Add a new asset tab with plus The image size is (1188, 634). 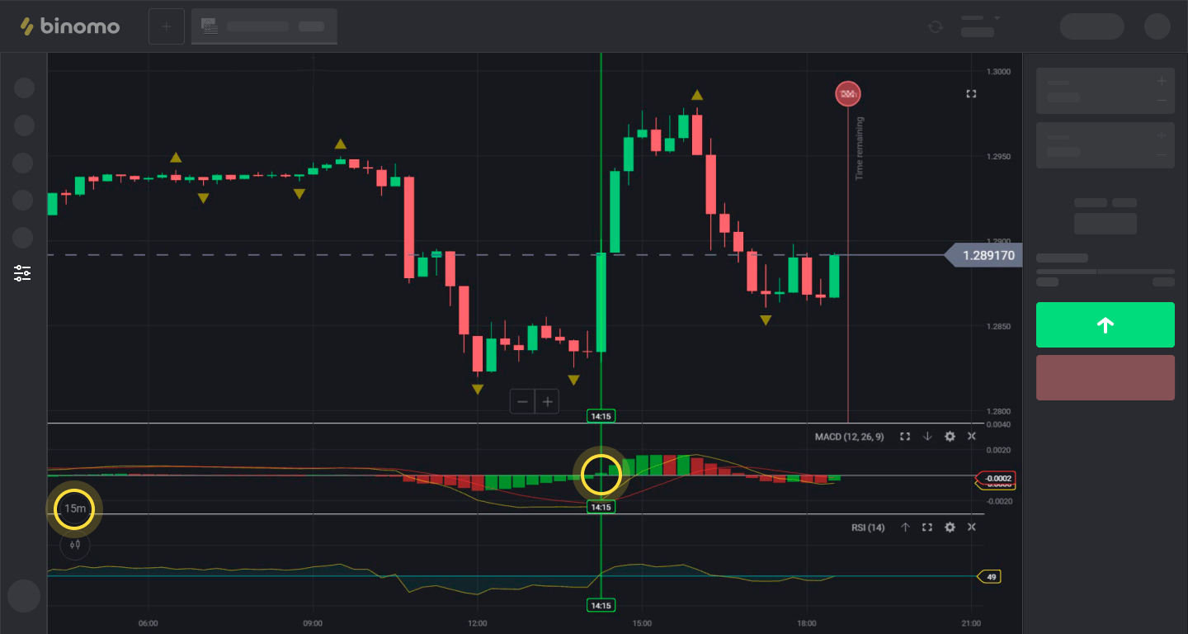[x=166, y=26]
